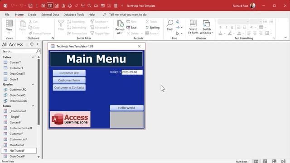
Task: Toggle align left in Text Formatting
Action: [249, 33]
